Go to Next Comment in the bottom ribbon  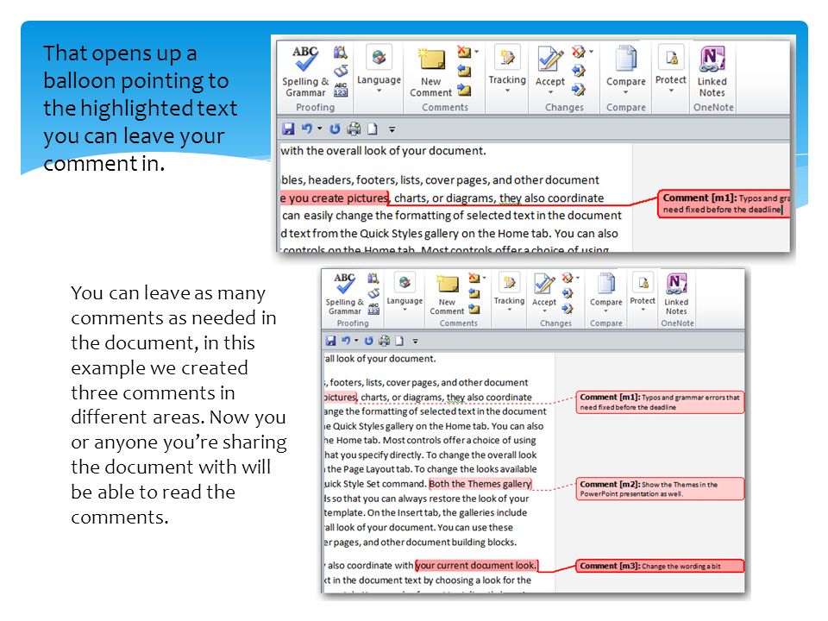coord(474,310)
